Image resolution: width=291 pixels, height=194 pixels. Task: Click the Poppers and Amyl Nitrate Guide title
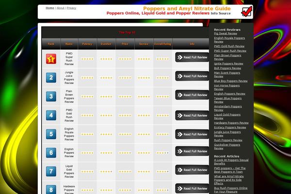click(x=187, y=9)
